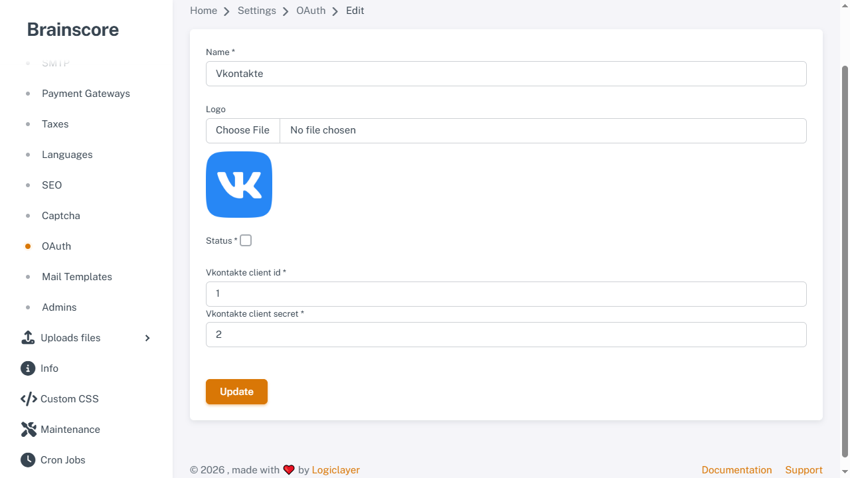Click the Brainscore brand title

pyautogui.click(x=73, y=30)
